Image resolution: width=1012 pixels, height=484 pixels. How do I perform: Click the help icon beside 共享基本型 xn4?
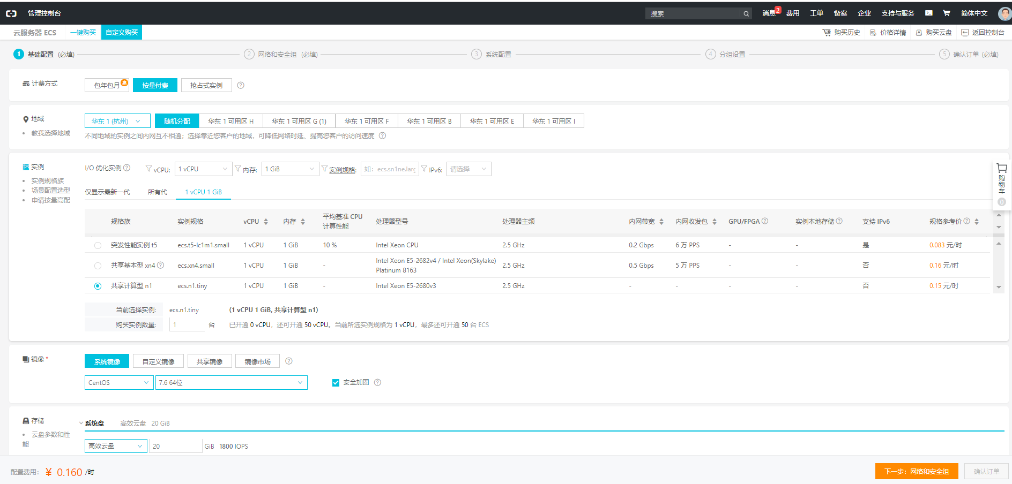click(160, 265)
